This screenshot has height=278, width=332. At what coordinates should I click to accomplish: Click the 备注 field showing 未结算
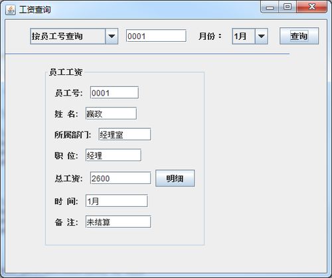[118, 222]
